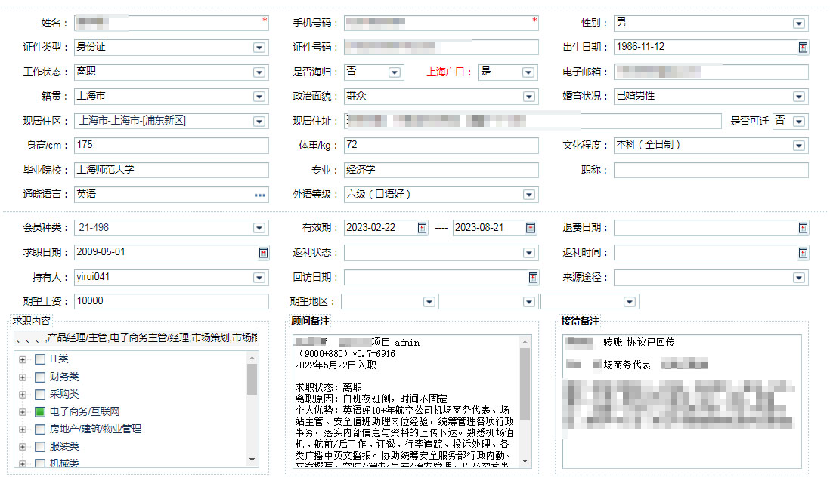Screen dimensions: 830x477
Task: Check the 服装类 checkbox
Action: (x=40, y=447)
